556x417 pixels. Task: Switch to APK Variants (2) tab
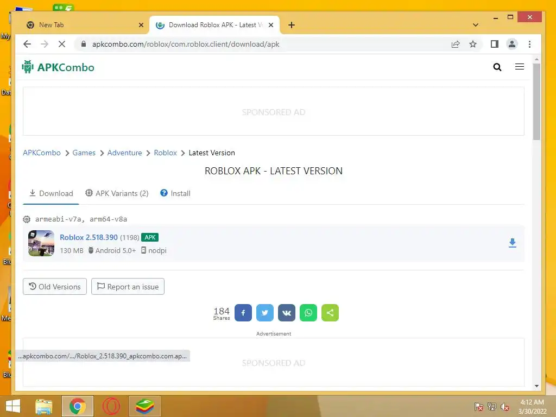point(117,193)
